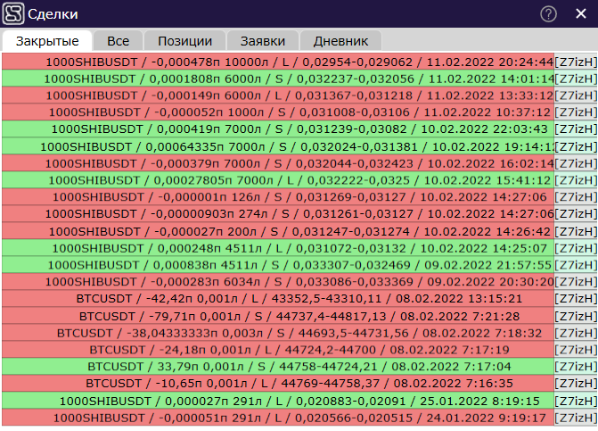Image resolution: width=598 pixels, height=431 pixels.
Task: Click the [Z7izH] tag on the 20:24:44 row
Action: point(576,62)
